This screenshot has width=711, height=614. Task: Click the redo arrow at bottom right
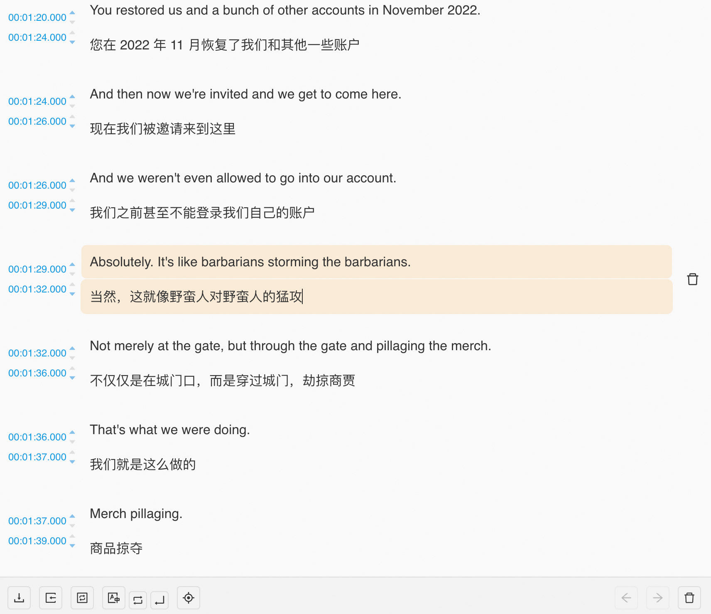pyautogui.click(x=657, y=598)
